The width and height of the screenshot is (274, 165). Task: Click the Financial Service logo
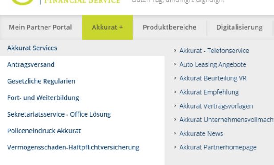65,2
